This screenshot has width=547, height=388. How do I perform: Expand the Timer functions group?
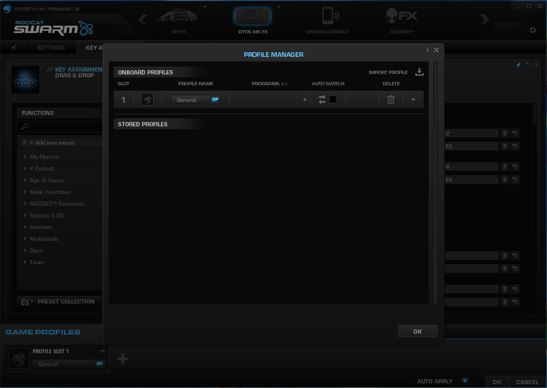(x=25, y=262)
